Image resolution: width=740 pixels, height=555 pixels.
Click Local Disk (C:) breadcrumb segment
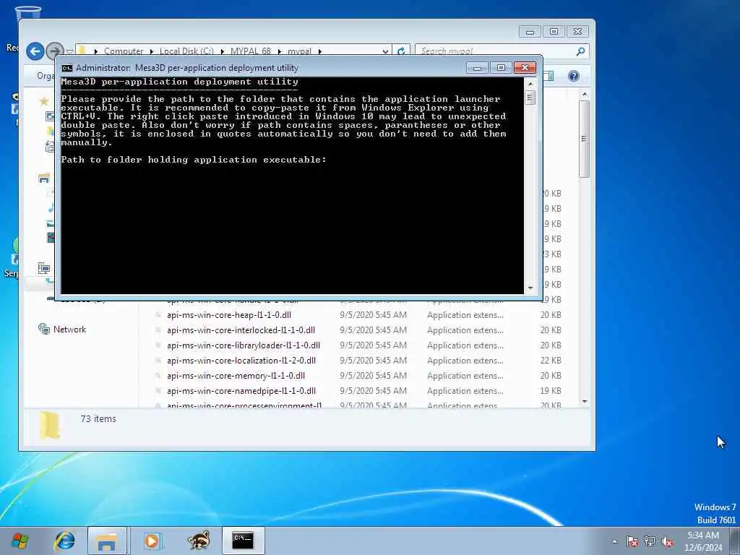(x=186, y=51)
